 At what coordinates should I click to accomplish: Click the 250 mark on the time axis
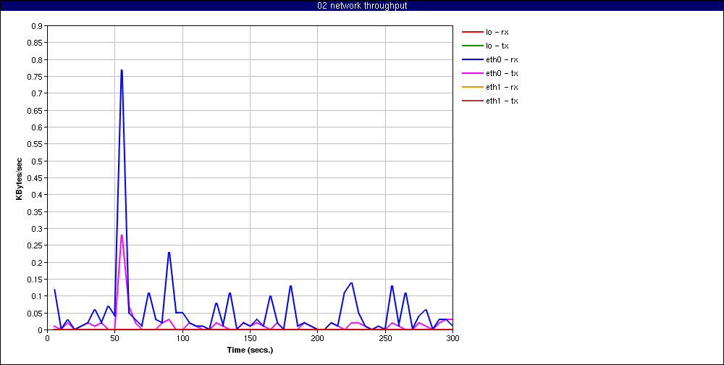385,337
